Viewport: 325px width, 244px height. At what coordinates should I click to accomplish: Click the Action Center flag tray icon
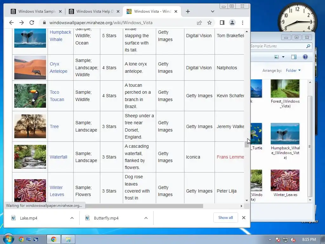click(277, 240)
